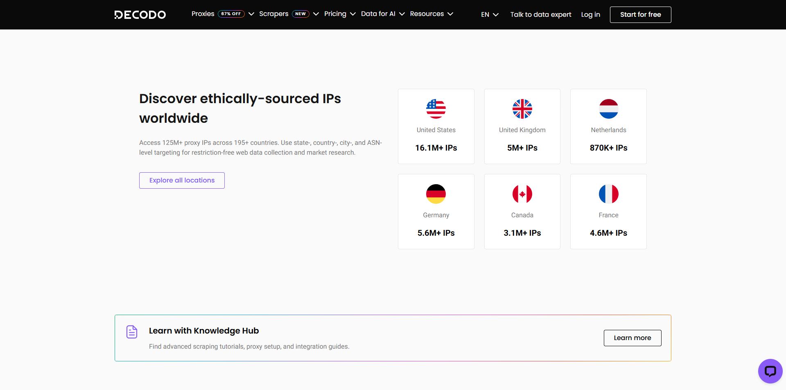
Task: Click the Canada flag icon
Action: click(522, 194)
